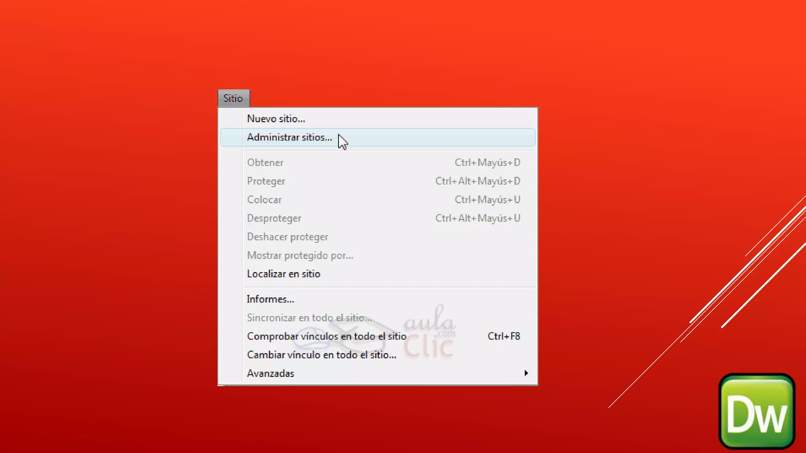Open Avanzadas menu entry
This screenshot has height=453, width=806.
point(271,373)
